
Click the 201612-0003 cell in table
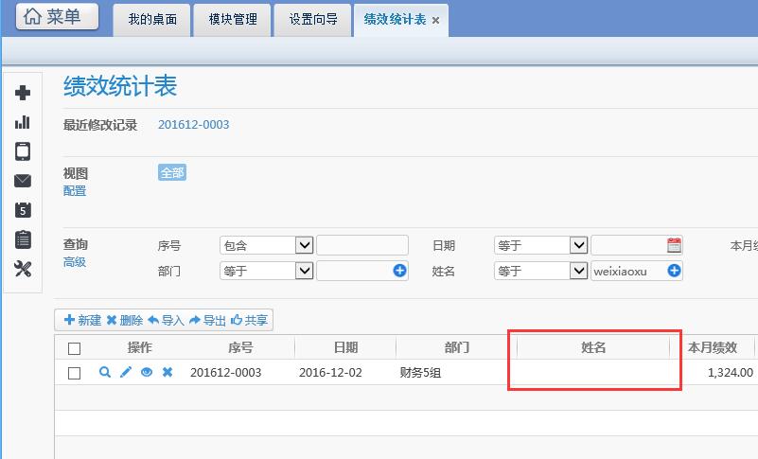tap(226, 373)
